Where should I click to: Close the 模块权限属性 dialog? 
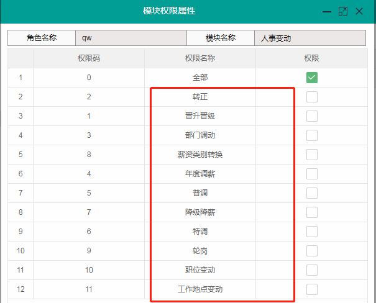359,11
